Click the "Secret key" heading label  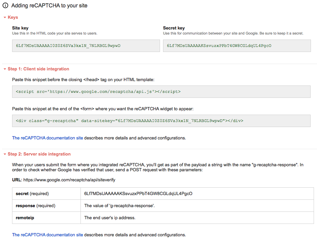coord(174,28)
